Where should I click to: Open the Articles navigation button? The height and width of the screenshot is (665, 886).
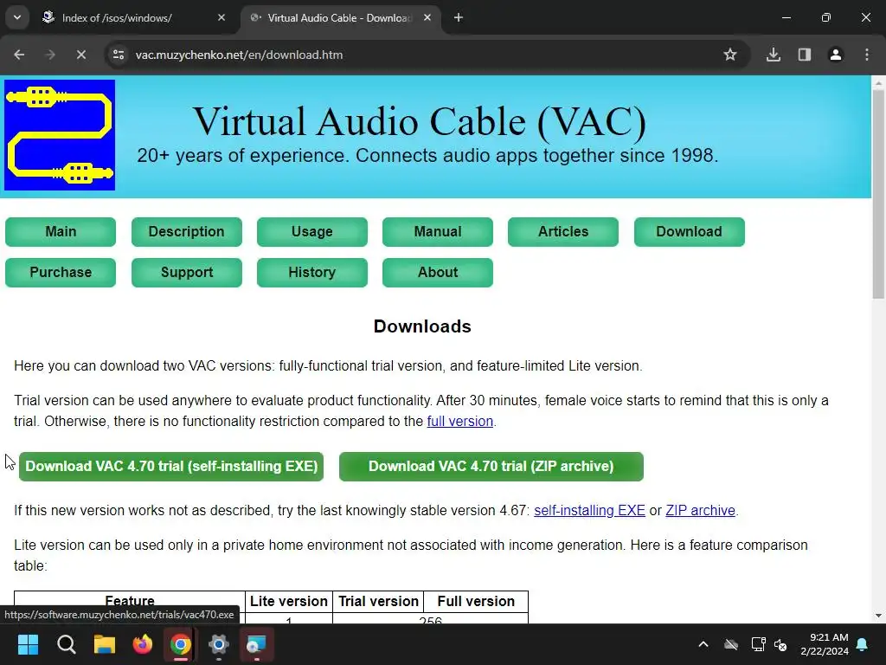point(562,232)
